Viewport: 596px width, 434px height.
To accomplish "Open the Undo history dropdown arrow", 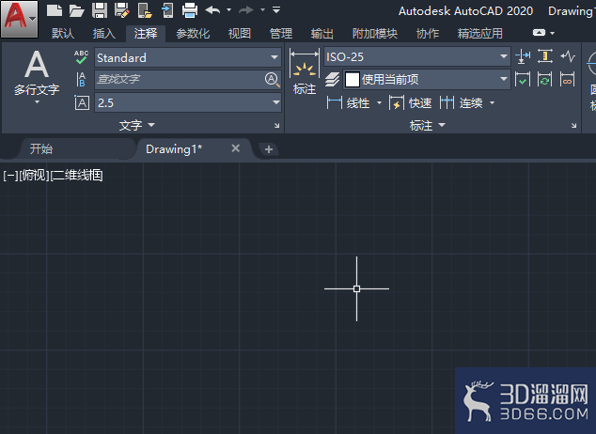I will (228, 10).
